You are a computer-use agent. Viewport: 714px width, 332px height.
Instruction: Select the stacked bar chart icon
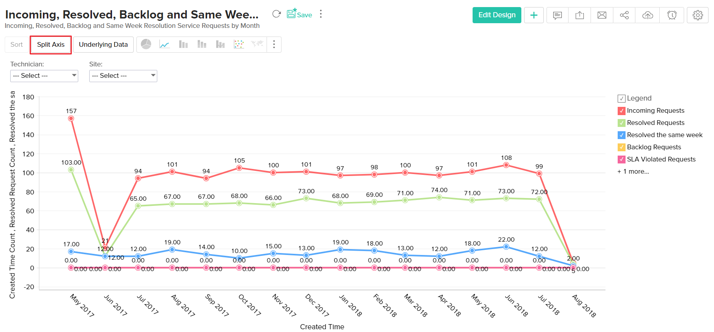pos(202,44)
